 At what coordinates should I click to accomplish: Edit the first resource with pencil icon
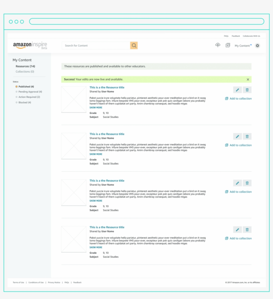click(x=237, y=90)
